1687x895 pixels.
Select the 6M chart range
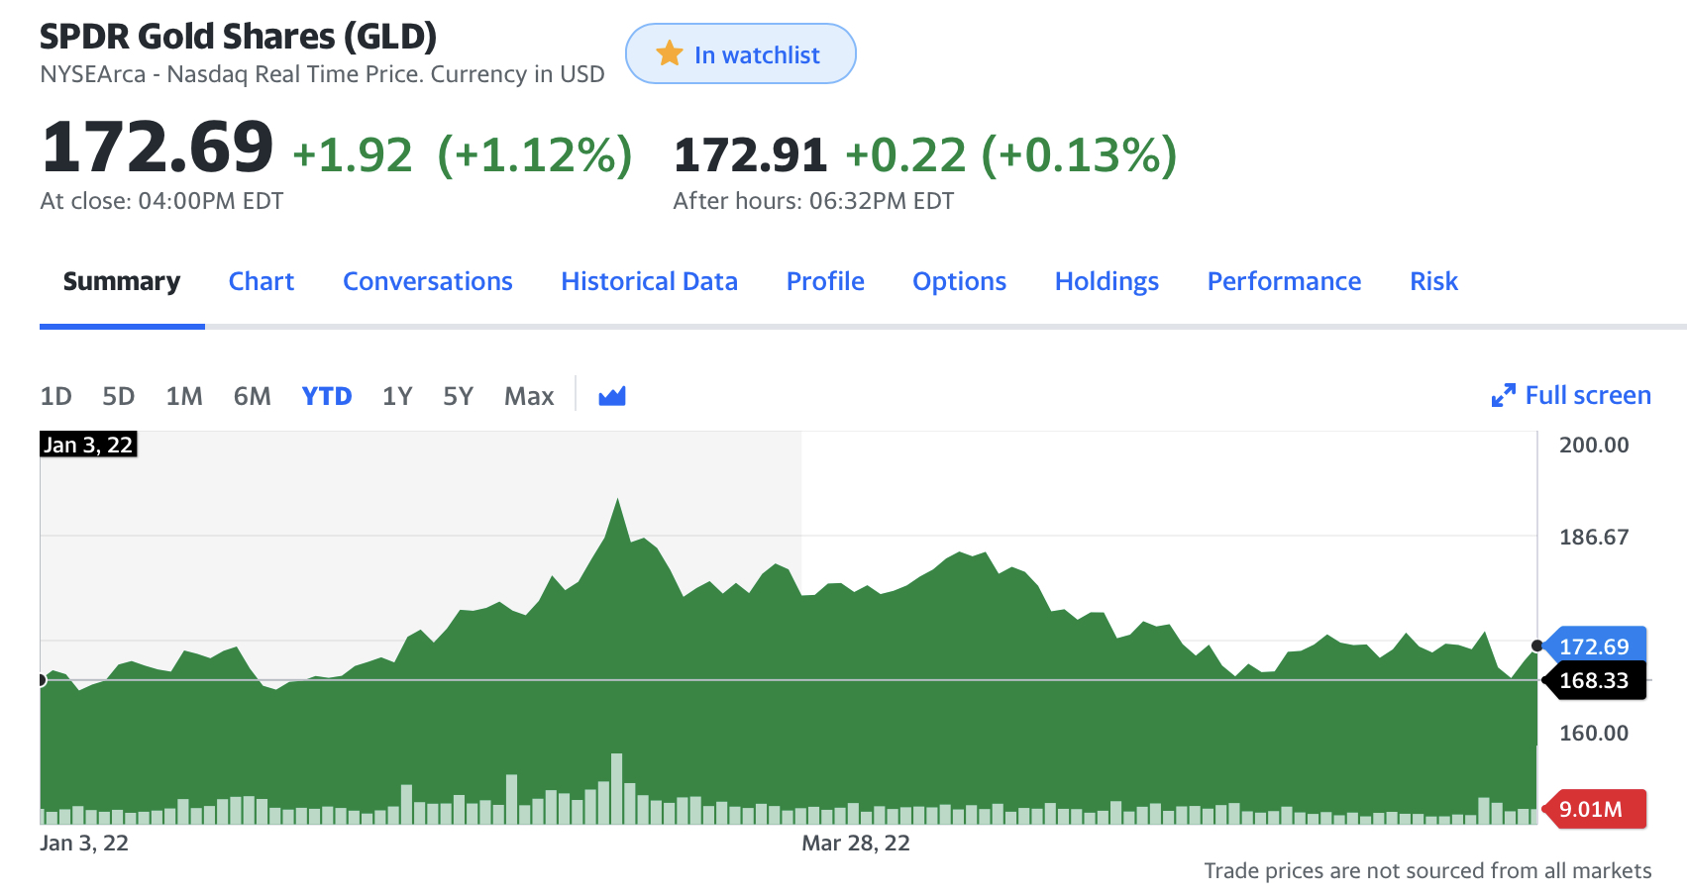pyautogui.click(x=252, y=396)
